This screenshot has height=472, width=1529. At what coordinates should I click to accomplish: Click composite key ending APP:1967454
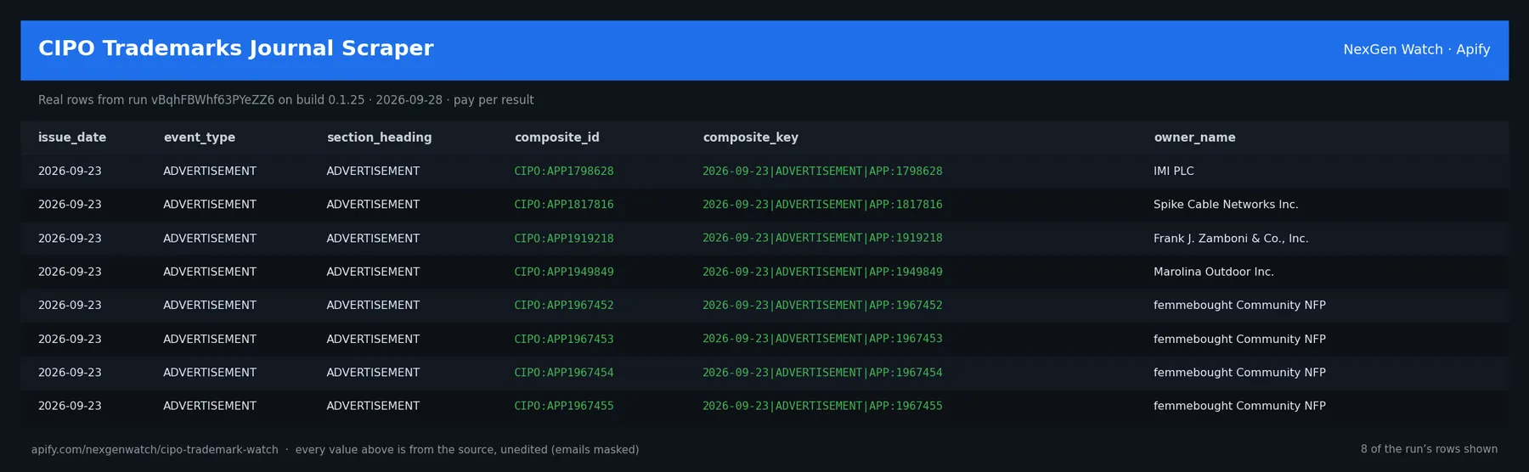822,373
